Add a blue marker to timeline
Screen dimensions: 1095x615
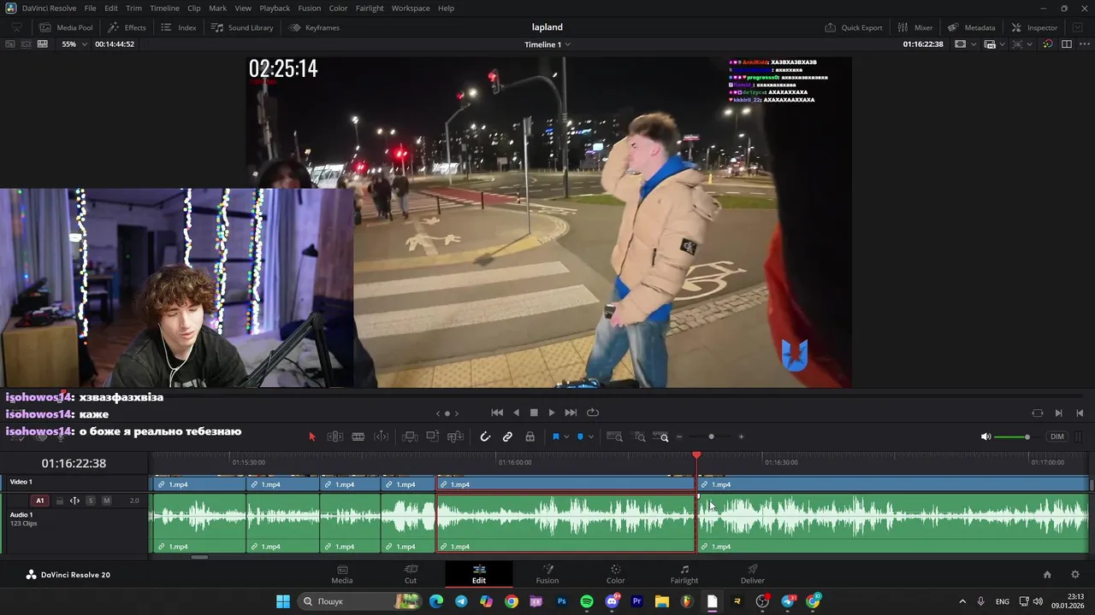[580, 436]
